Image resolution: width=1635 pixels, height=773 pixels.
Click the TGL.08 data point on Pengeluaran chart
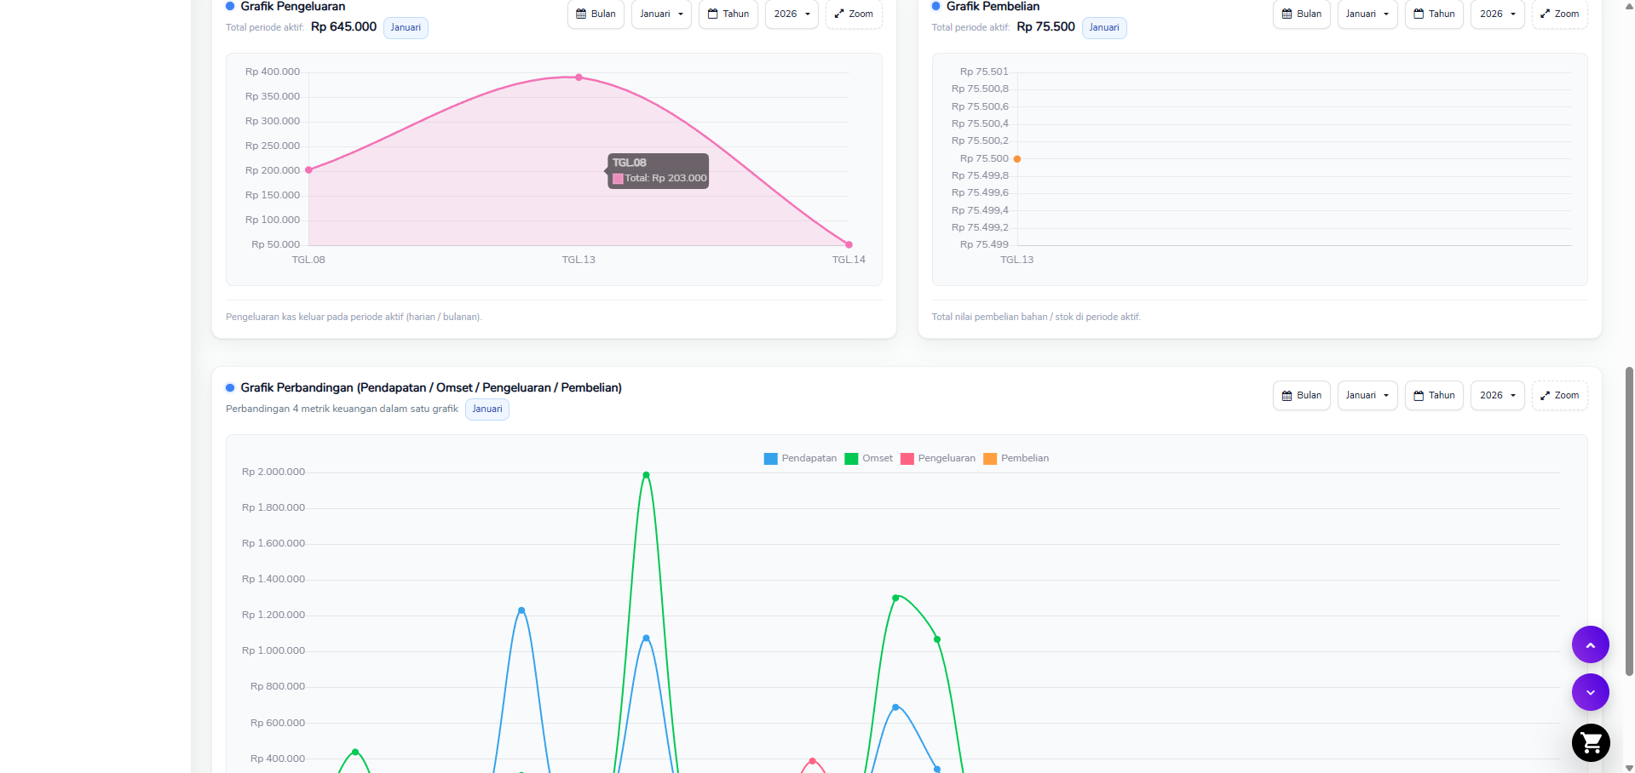click(308, 170)
